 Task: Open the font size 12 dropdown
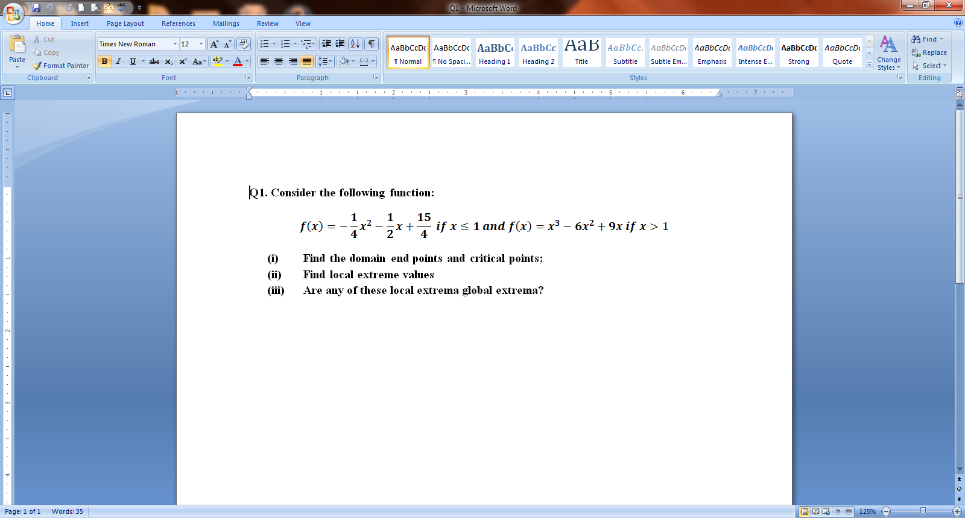[201, 44]
